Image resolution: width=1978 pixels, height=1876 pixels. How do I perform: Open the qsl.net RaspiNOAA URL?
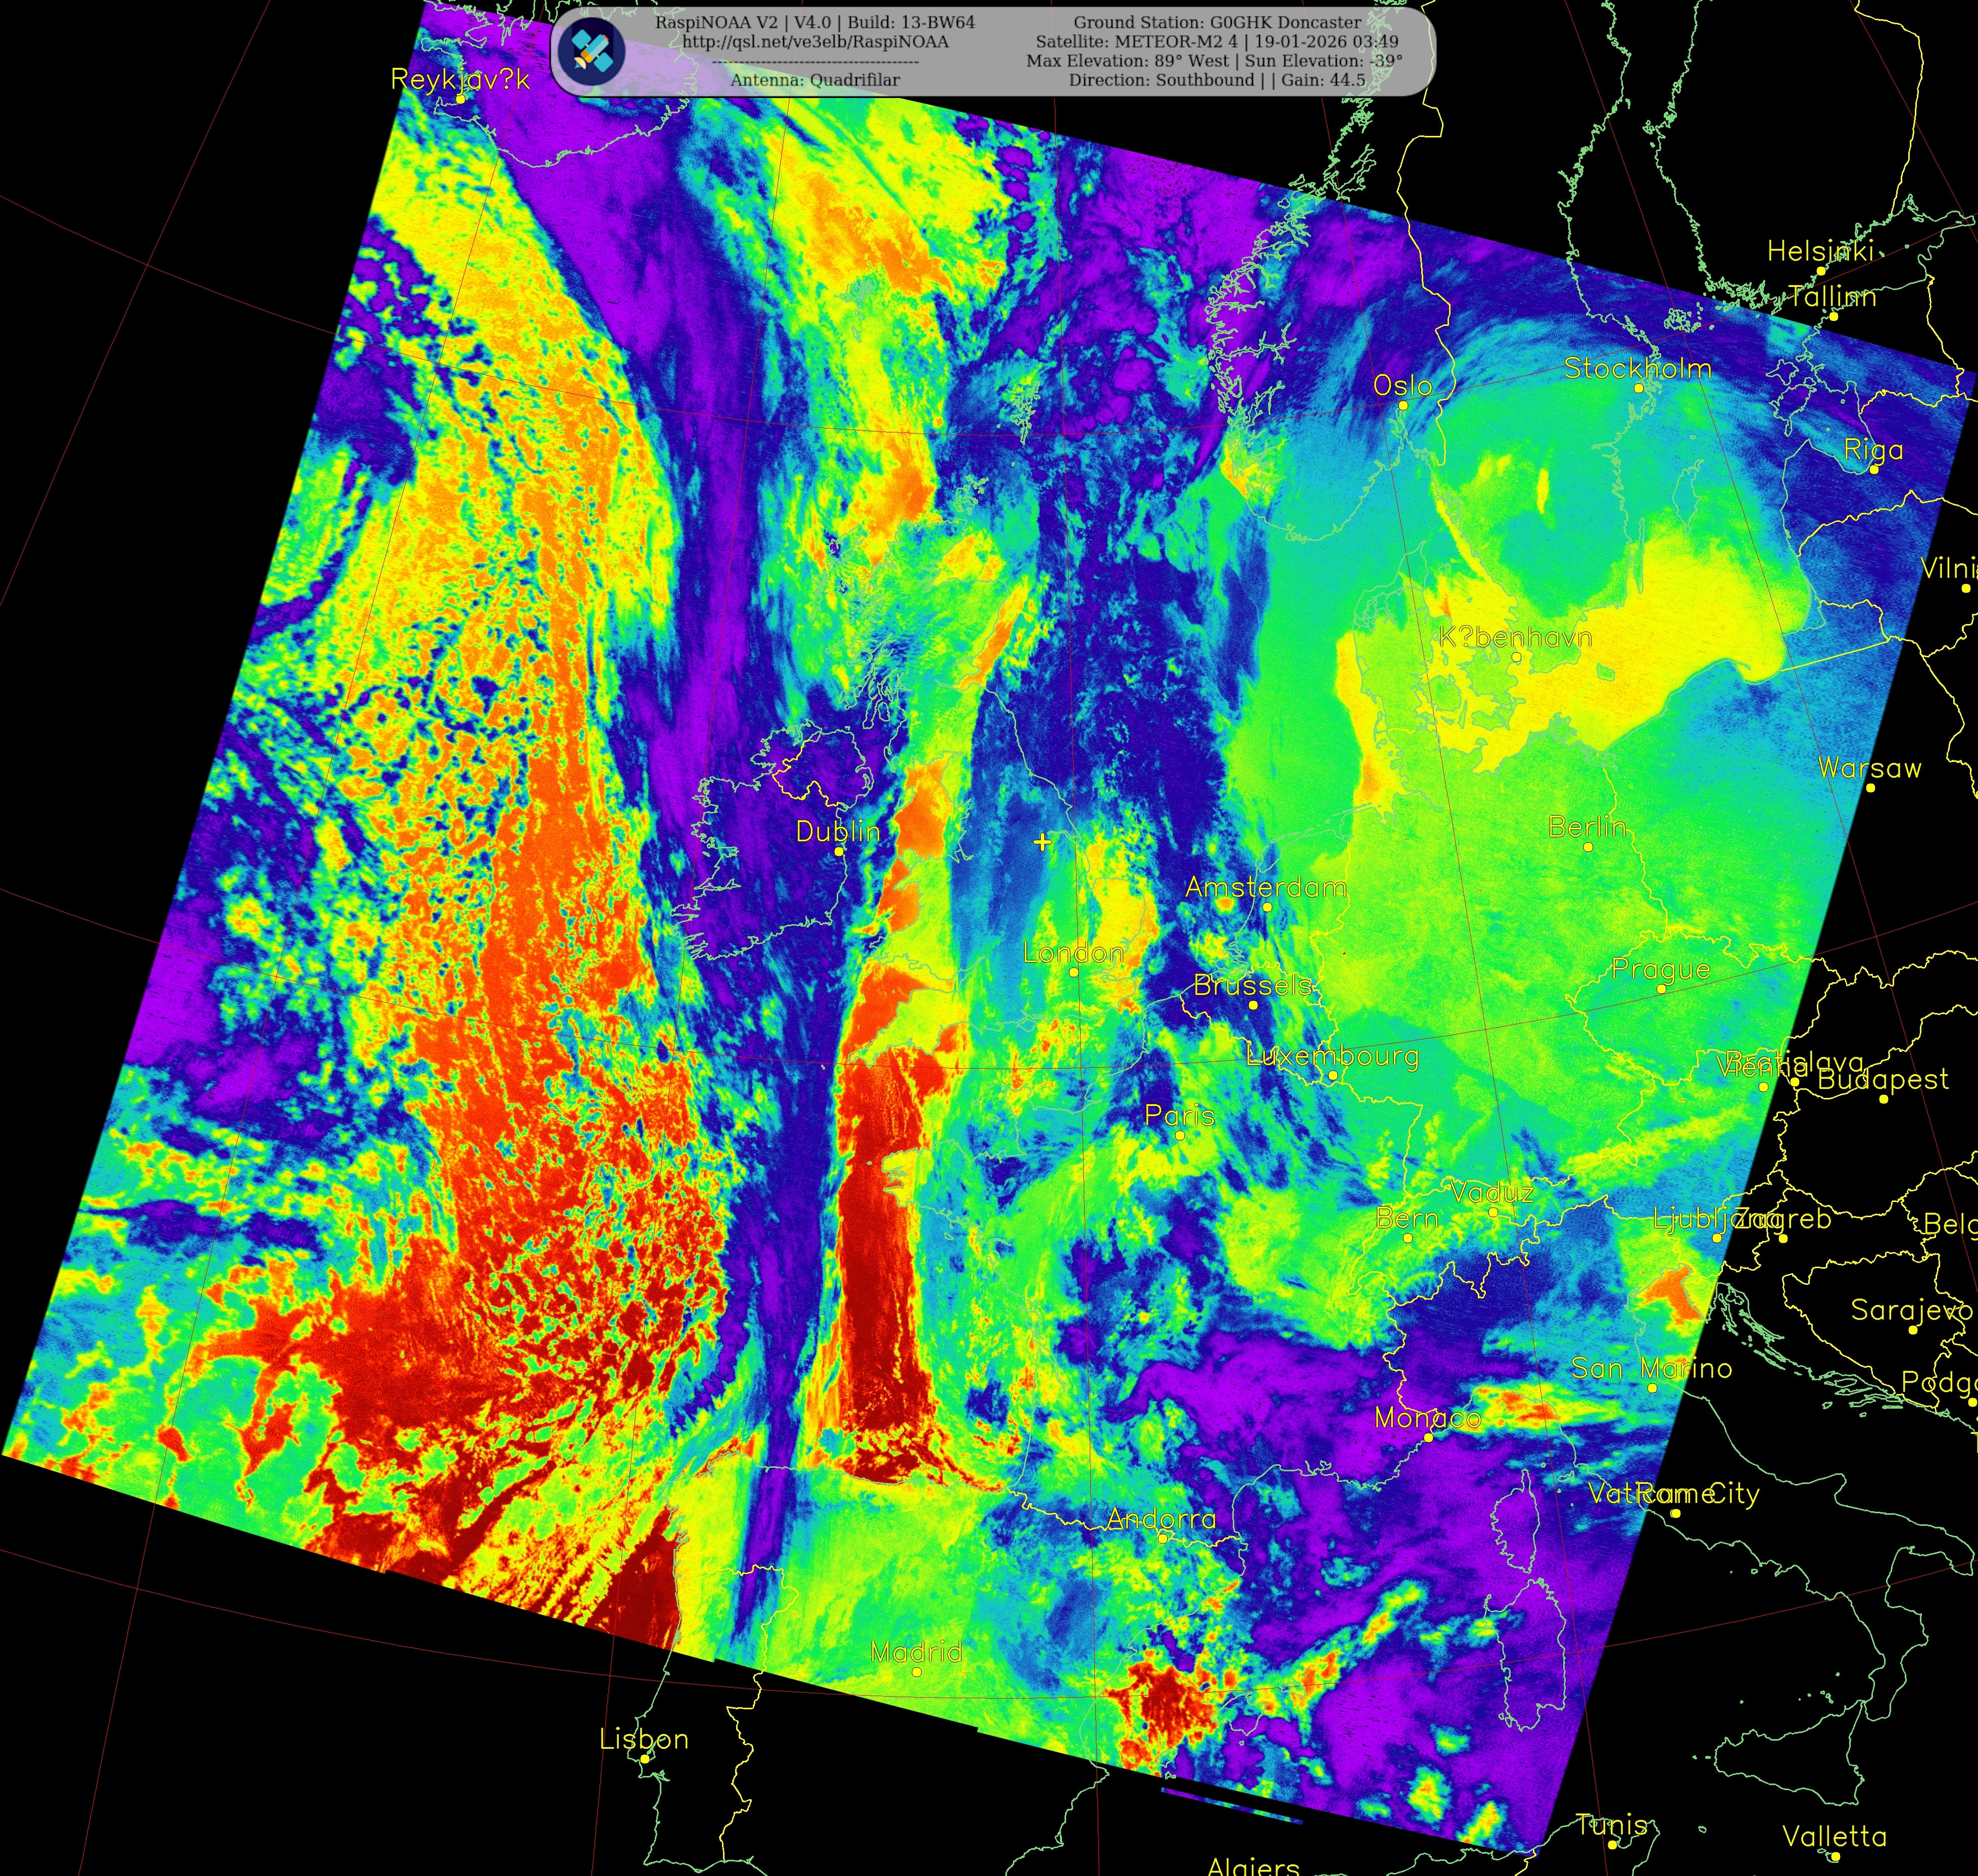click(815, 42)
